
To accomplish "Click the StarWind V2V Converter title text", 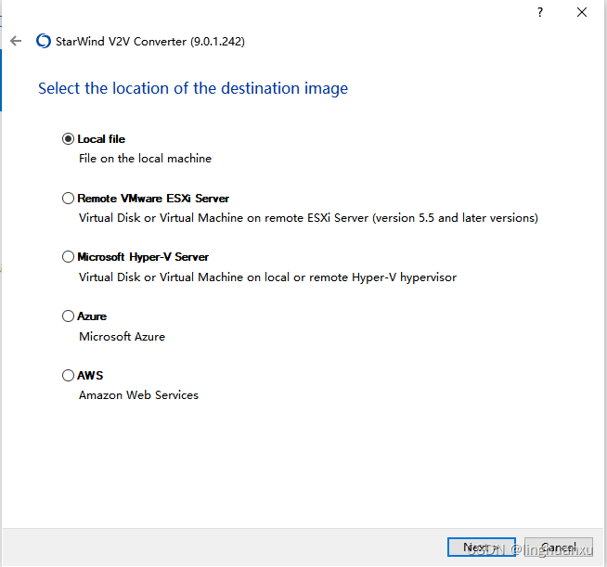I will (x=150, y=42).
